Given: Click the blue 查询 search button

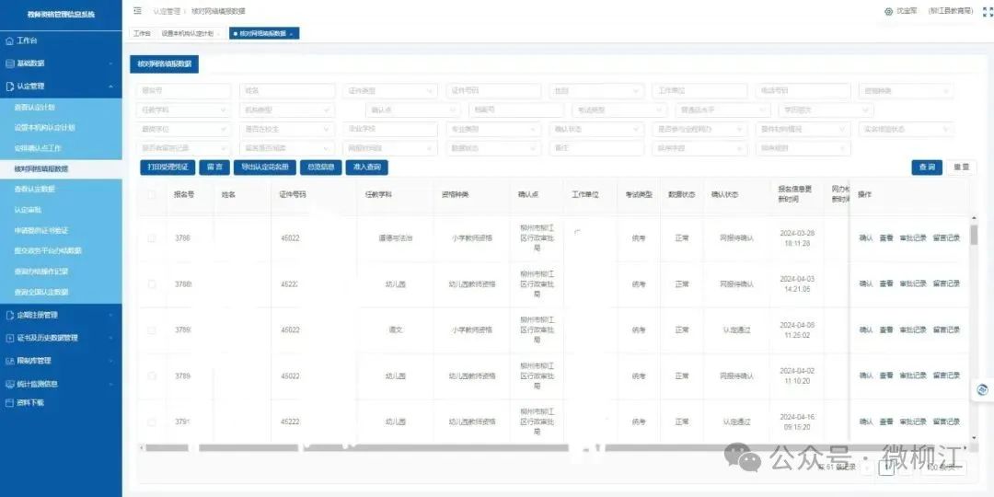Looking at the screenshot, I should (926, 167).
